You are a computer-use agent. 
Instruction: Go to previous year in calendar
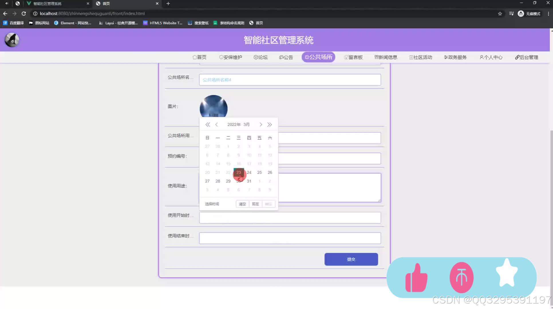point(208,124)
